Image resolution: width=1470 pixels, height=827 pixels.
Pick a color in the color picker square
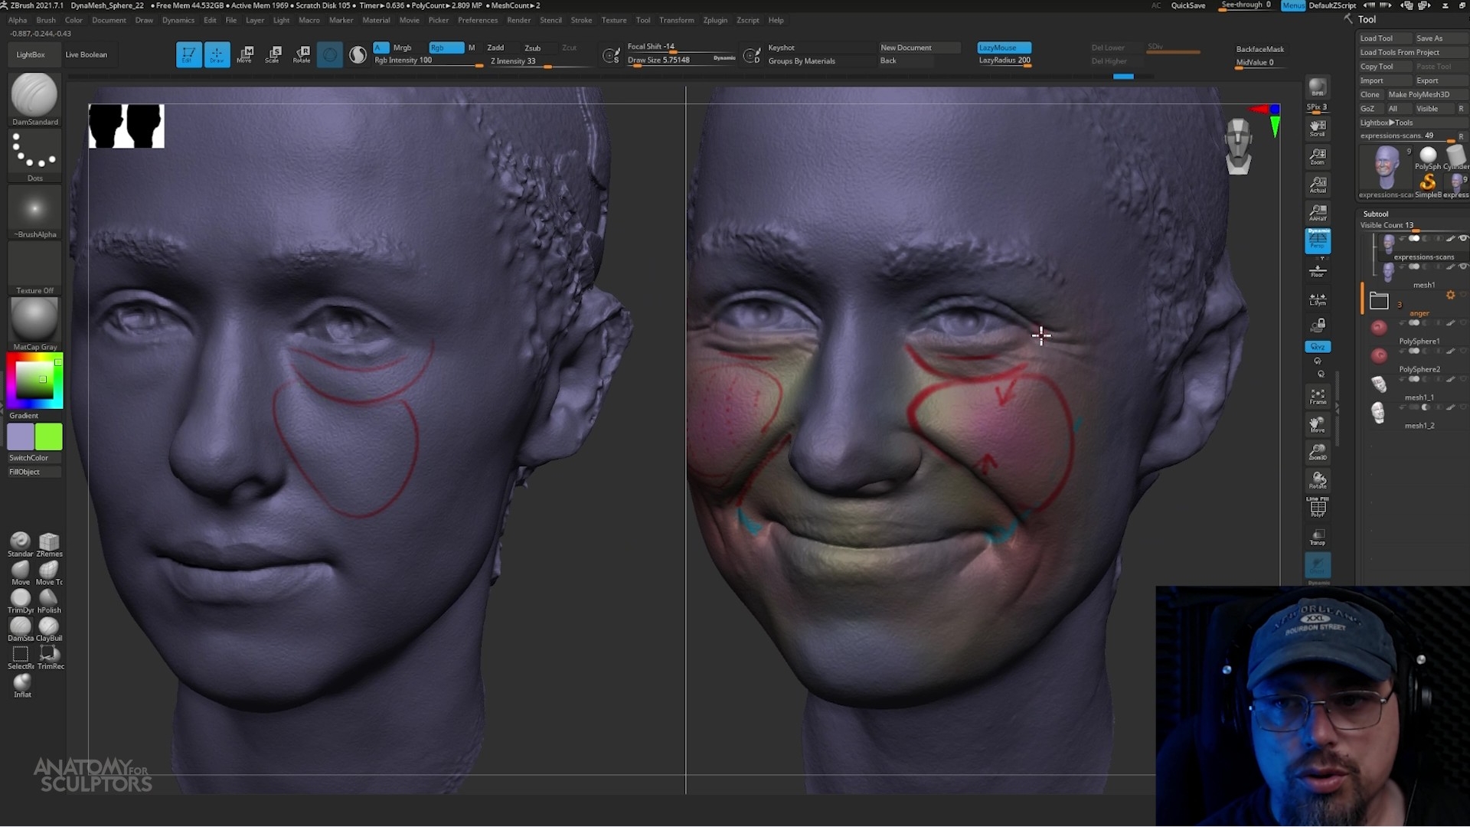pyautogui.click(x=34, y=380)
